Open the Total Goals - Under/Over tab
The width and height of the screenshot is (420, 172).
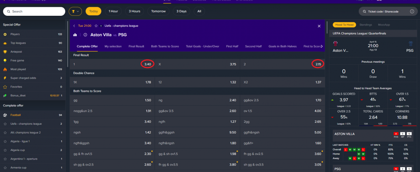202,46
